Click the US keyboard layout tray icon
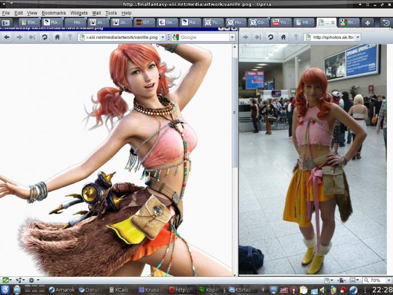Image resolution: width=393 pixels, height=295 pixels. point(284,290)
